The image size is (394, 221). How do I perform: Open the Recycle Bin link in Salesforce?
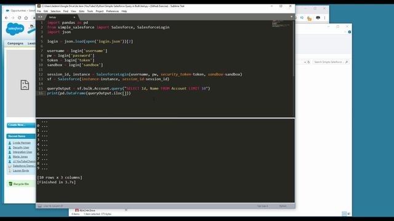(21, 184)
